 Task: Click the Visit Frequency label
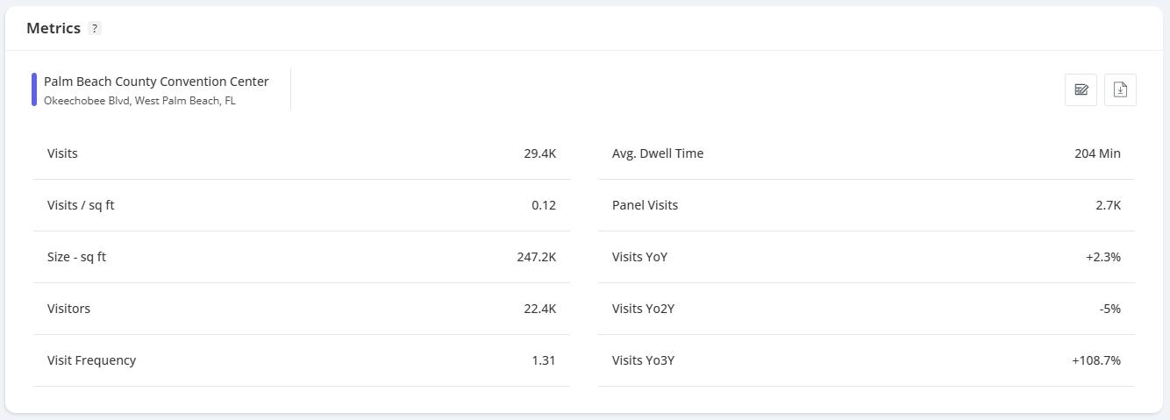[x=91, y=360]
